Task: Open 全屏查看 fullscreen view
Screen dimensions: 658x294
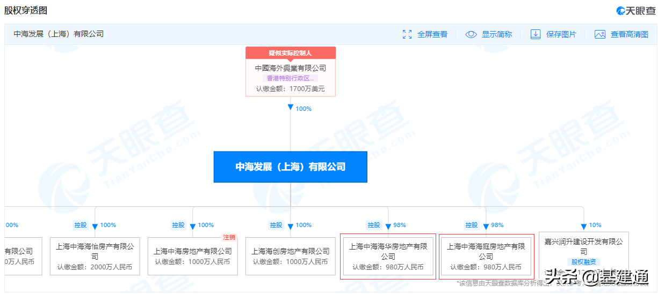Action: (432, 34)
